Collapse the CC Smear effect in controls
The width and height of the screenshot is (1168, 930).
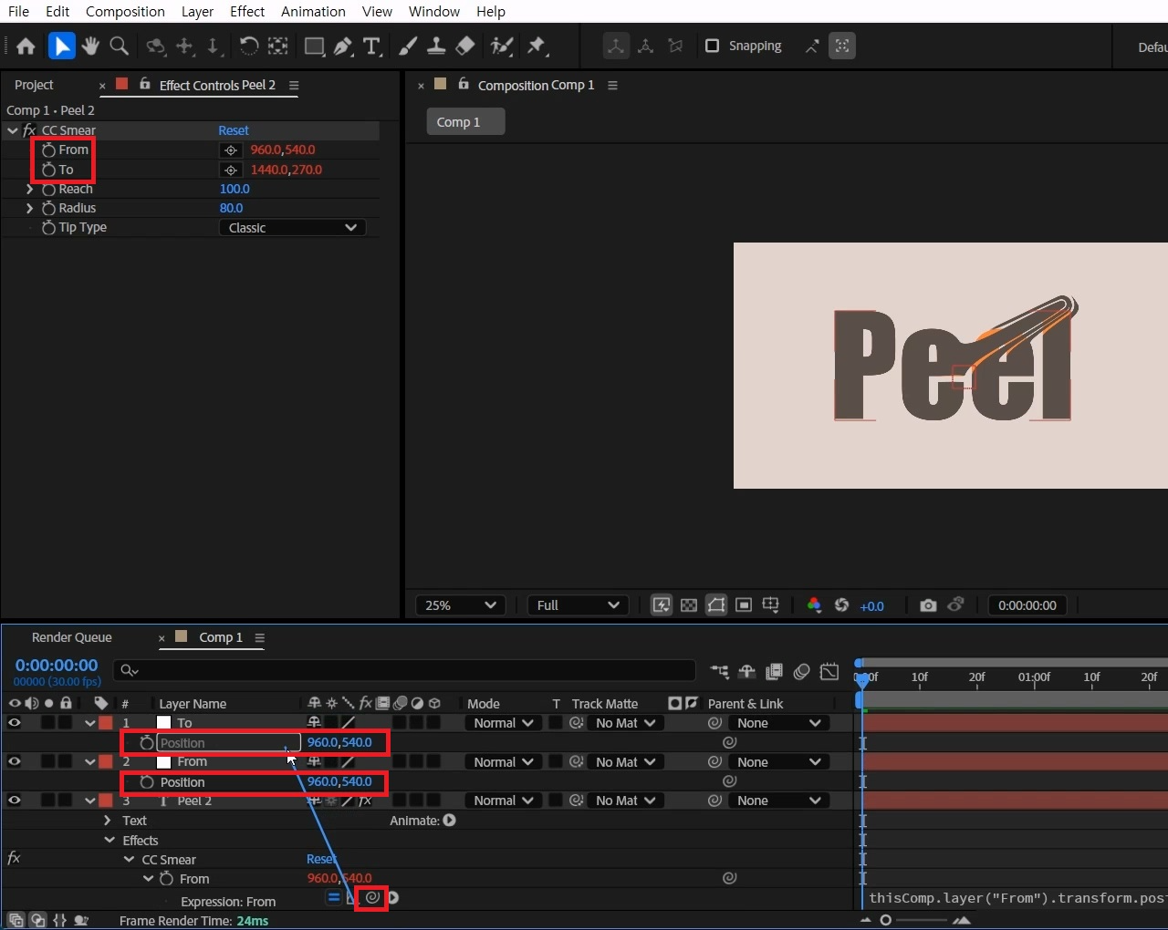pyautogui.click(x=13, y=130)
